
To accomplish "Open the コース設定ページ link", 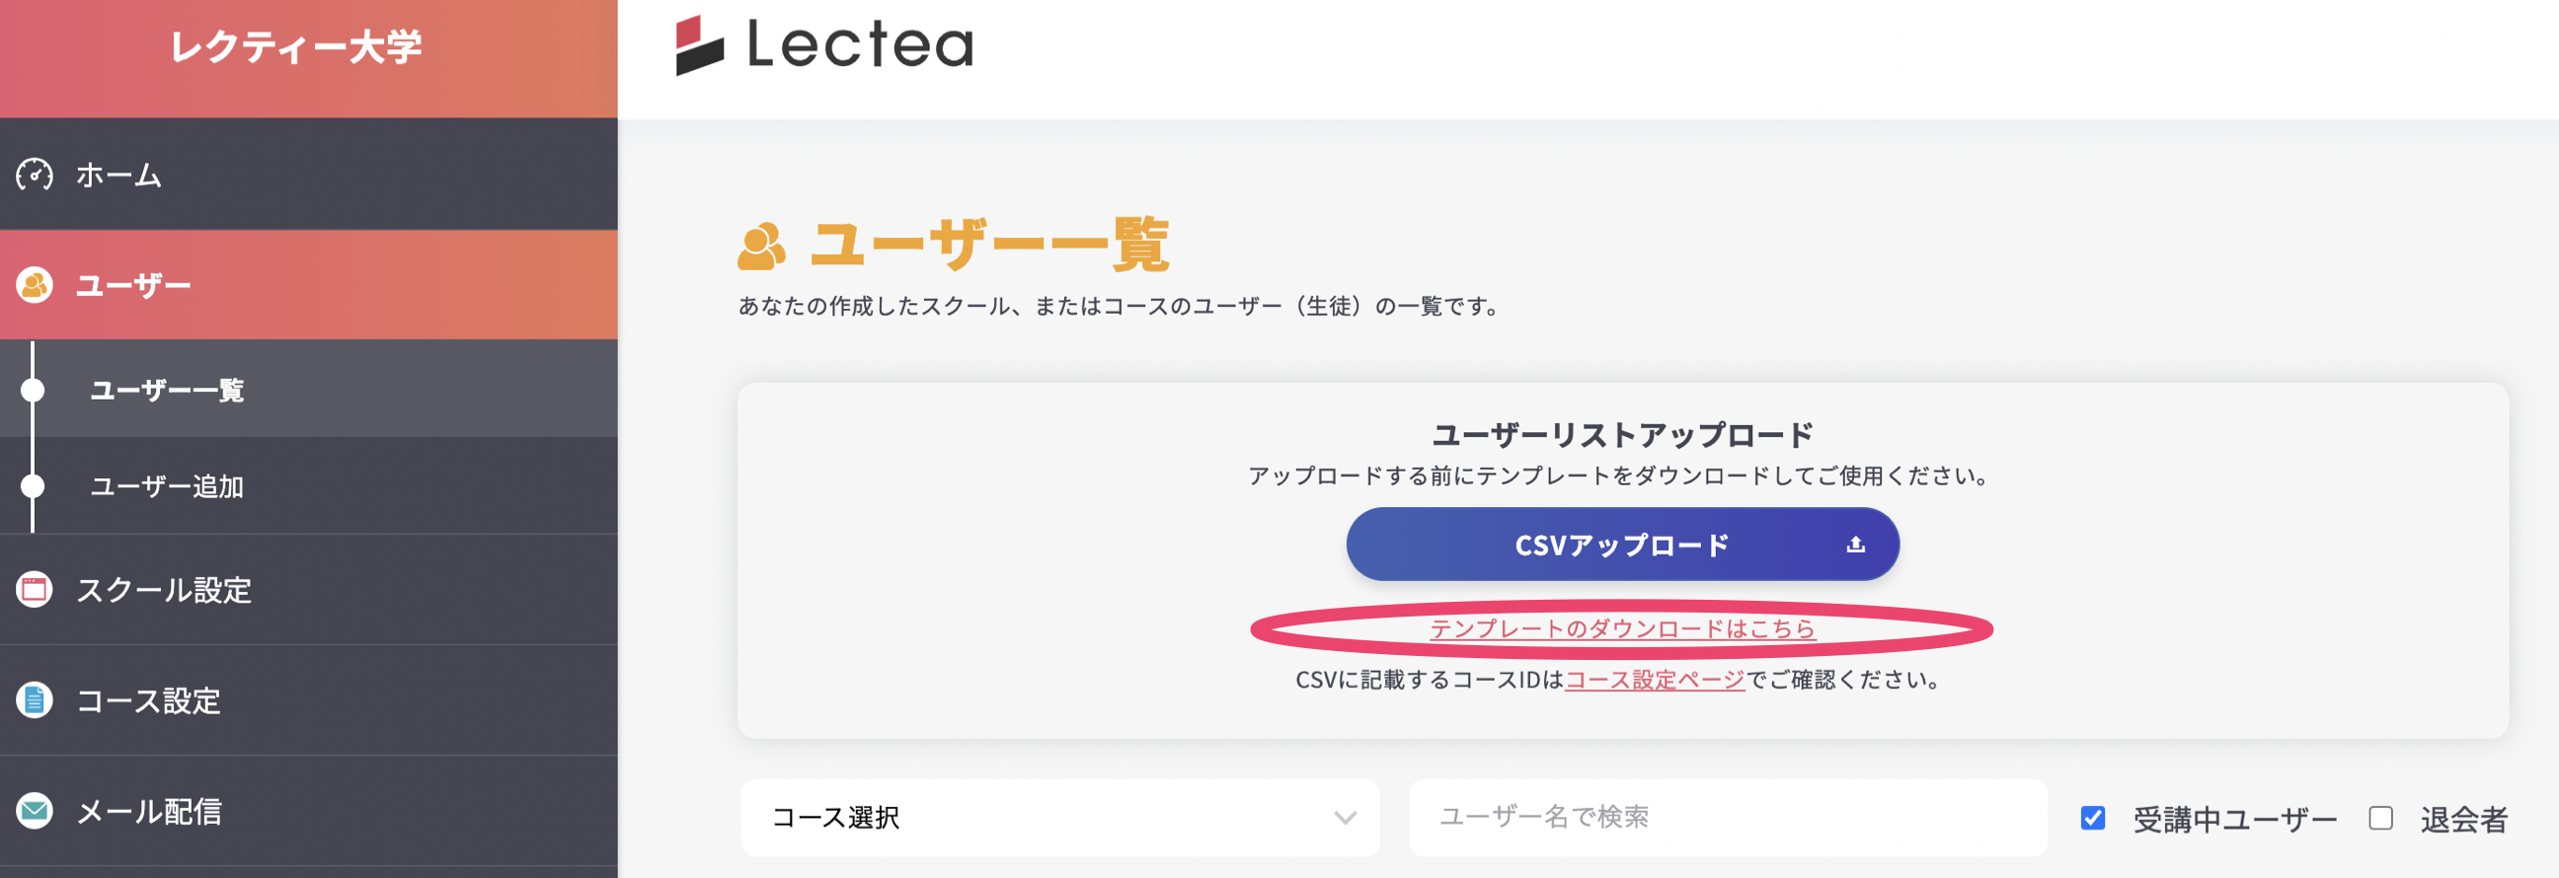I will click(x=1654, y=680).
